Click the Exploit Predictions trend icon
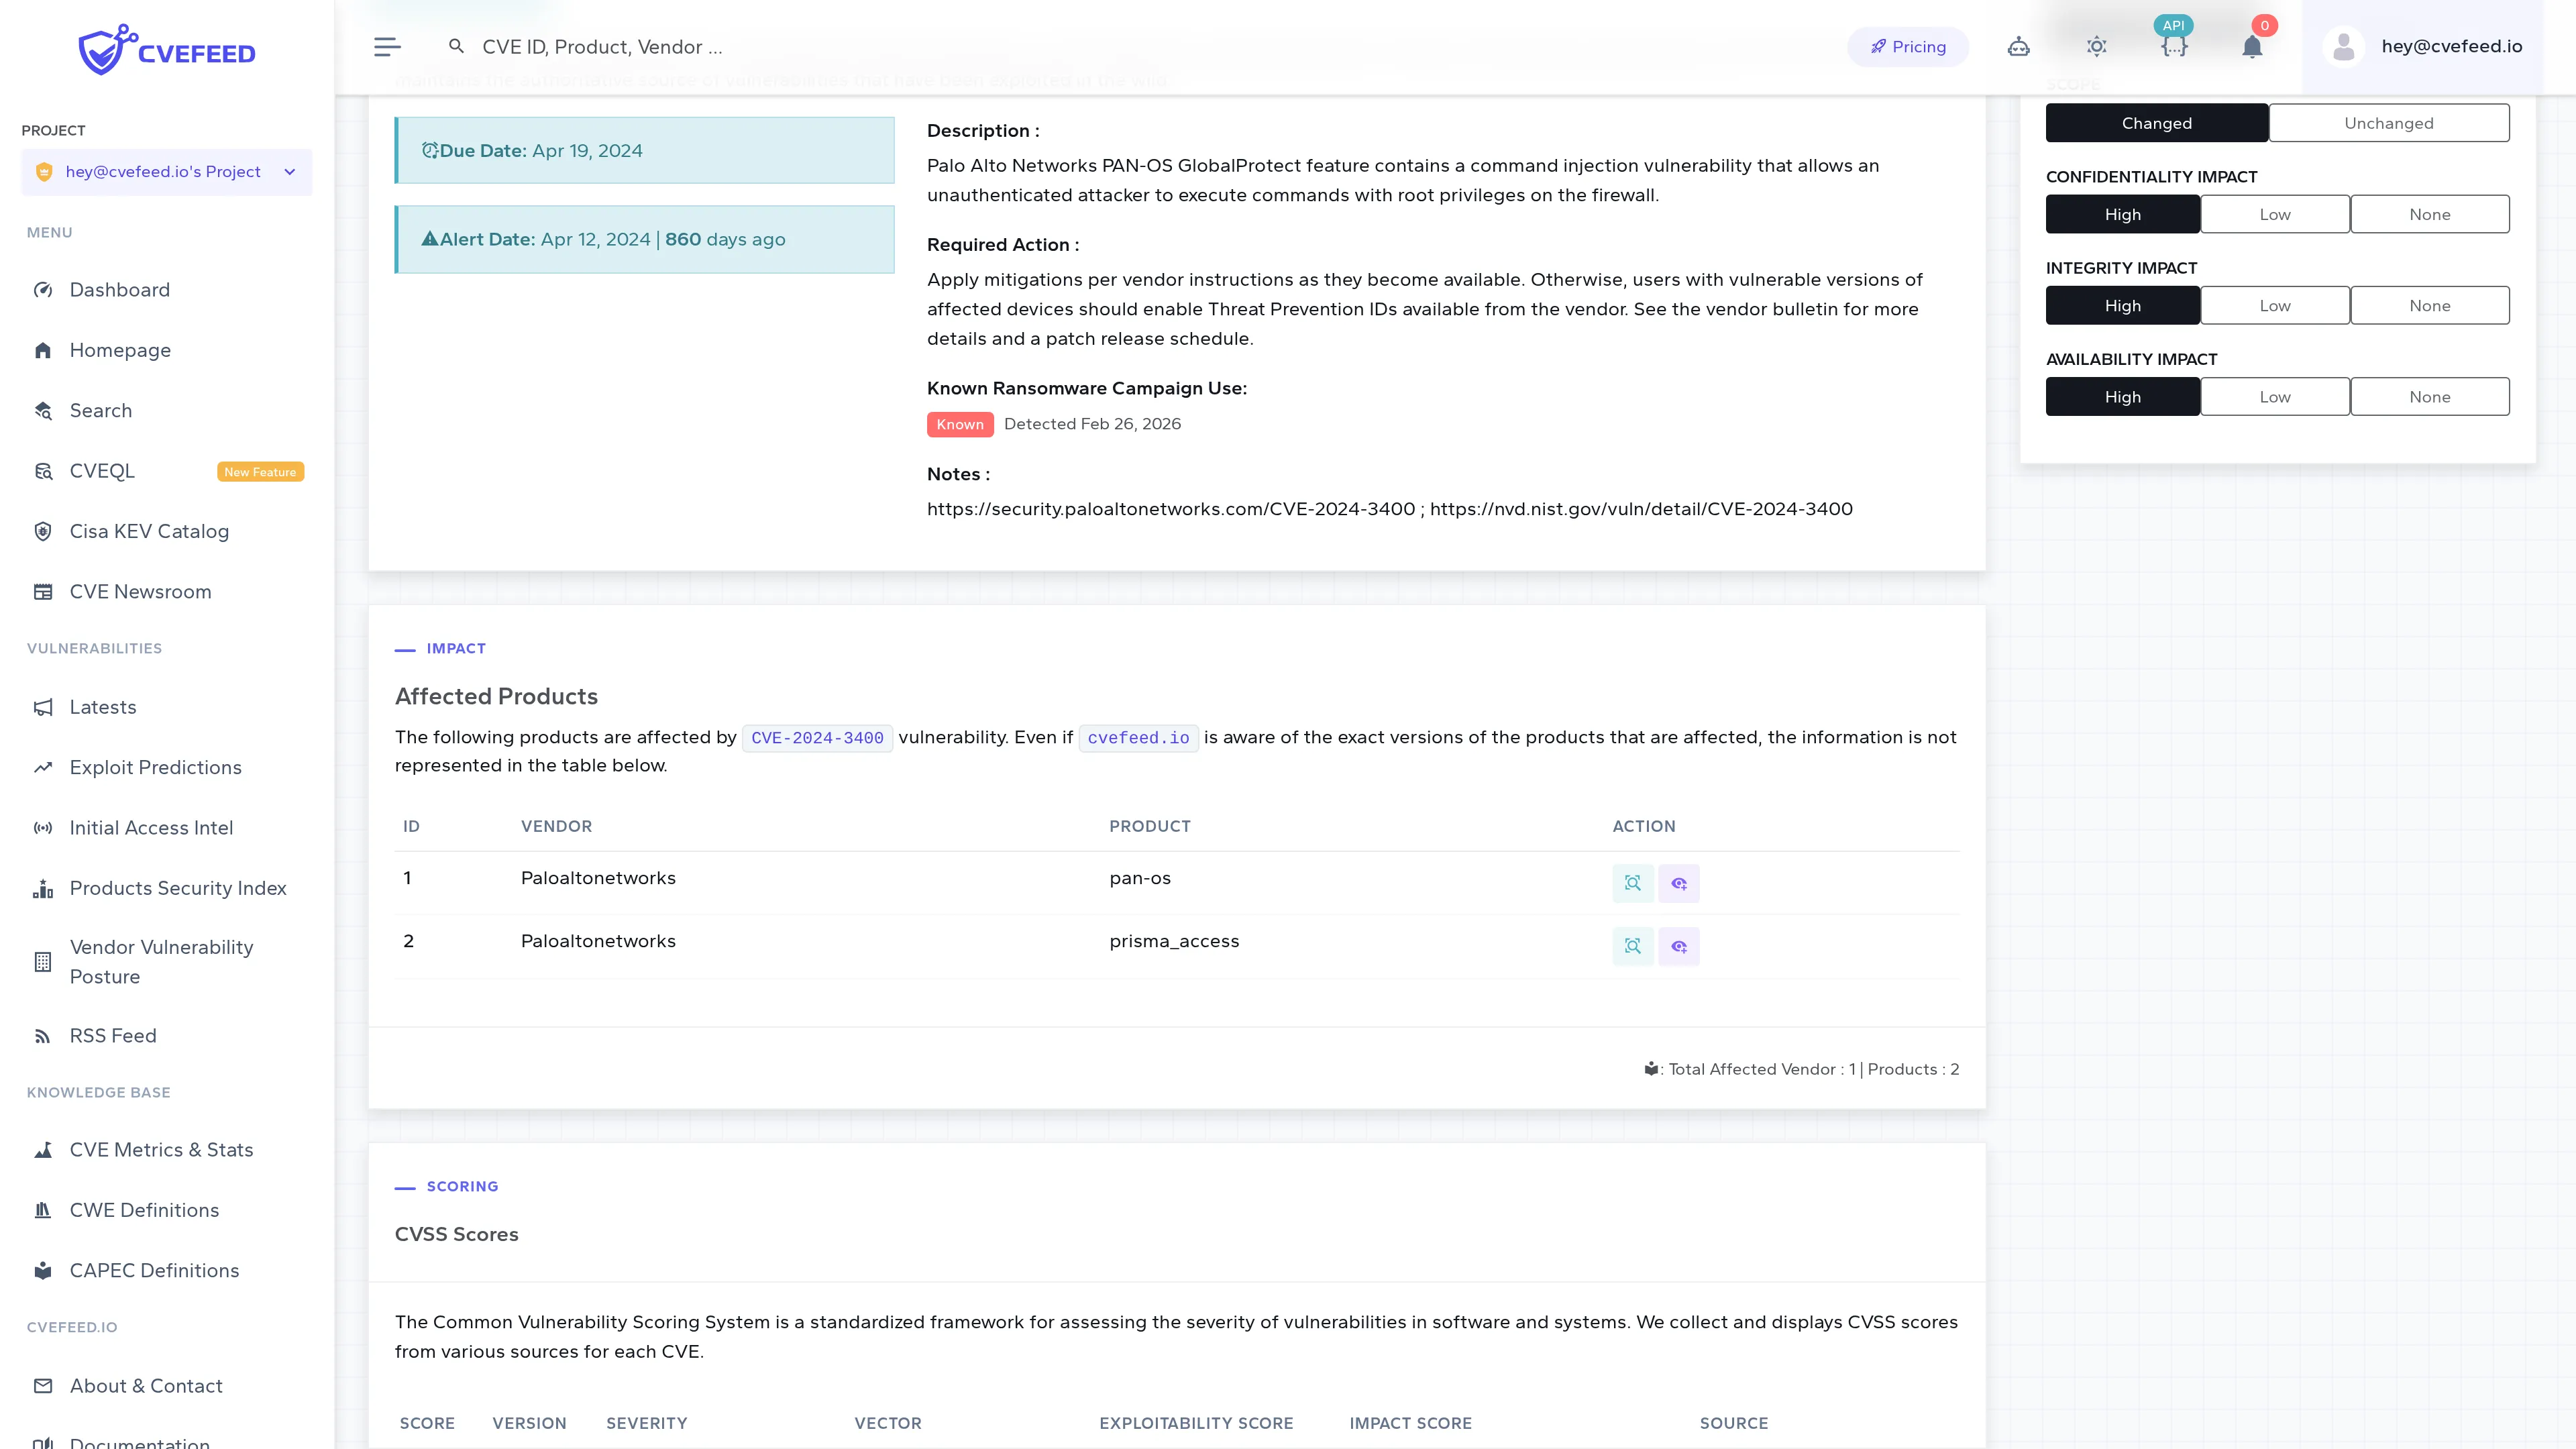The image size is (2576, 1449). pyautogui.click(x=43, y=767)
